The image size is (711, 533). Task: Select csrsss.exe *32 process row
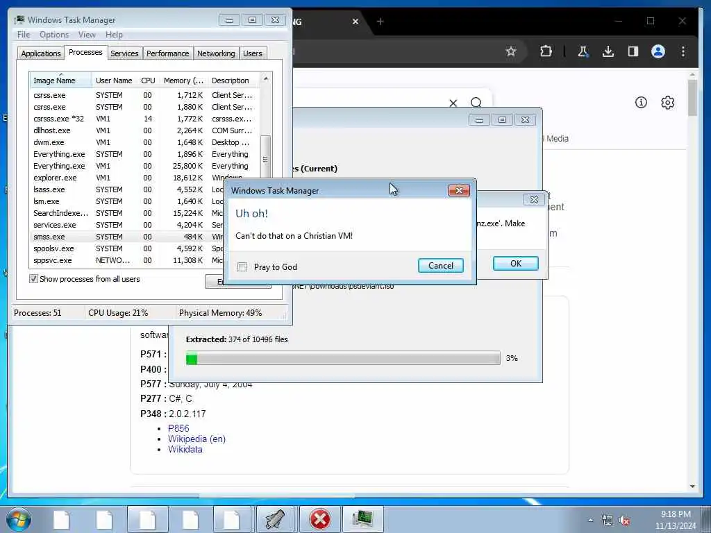[x=145, y=119]
